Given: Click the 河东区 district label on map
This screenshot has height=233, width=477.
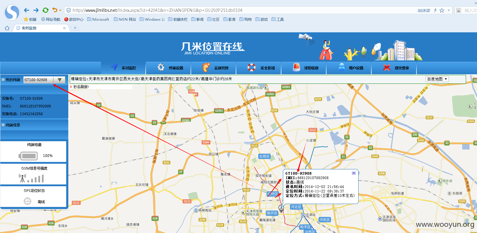Looking at the screenshot, I should pos(324,220).
